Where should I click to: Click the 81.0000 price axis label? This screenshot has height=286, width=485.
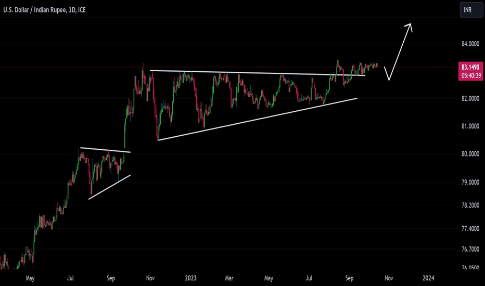470,126
